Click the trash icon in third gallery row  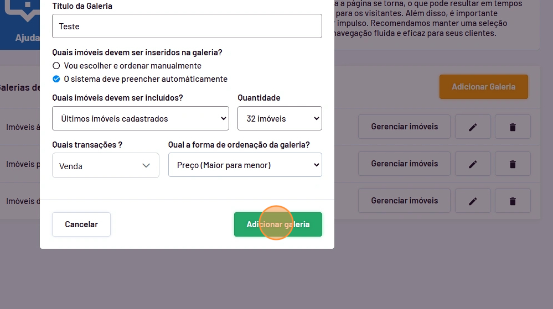coord(513,201)
